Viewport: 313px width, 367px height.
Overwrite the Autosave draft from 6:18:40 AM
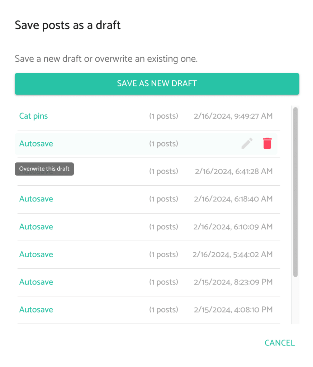click(x=36, y=199)
